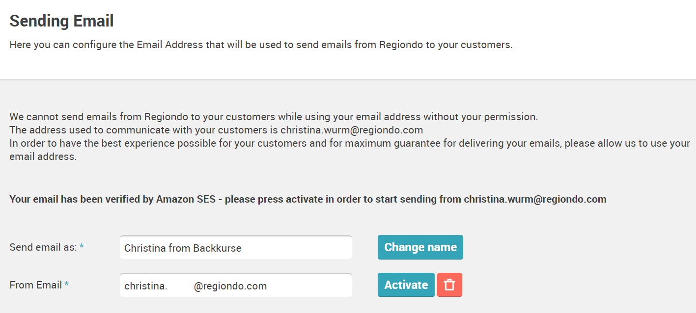Click Christina from Backkurse text in field
696x313 pixels.
click(x=183, y=248)
